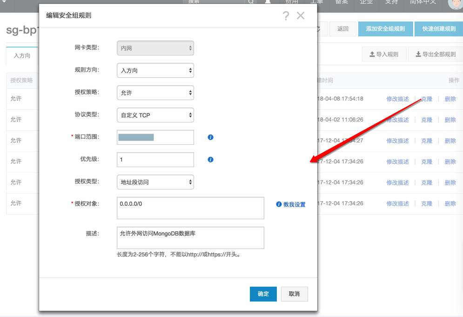This screenshot has width=463, height=317.
Task: Click the 授权对象 text area
Action: (190, 208)
